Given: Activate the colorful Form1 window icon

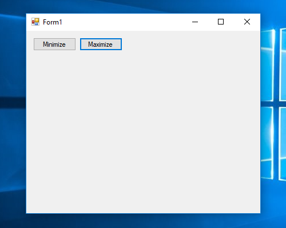Looking at the screenshot, I should (x=35, y=22).
